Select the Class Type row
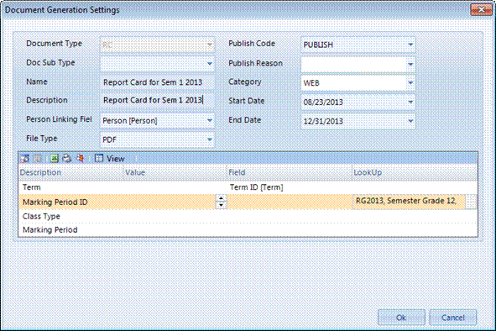 tap(248, 217)
